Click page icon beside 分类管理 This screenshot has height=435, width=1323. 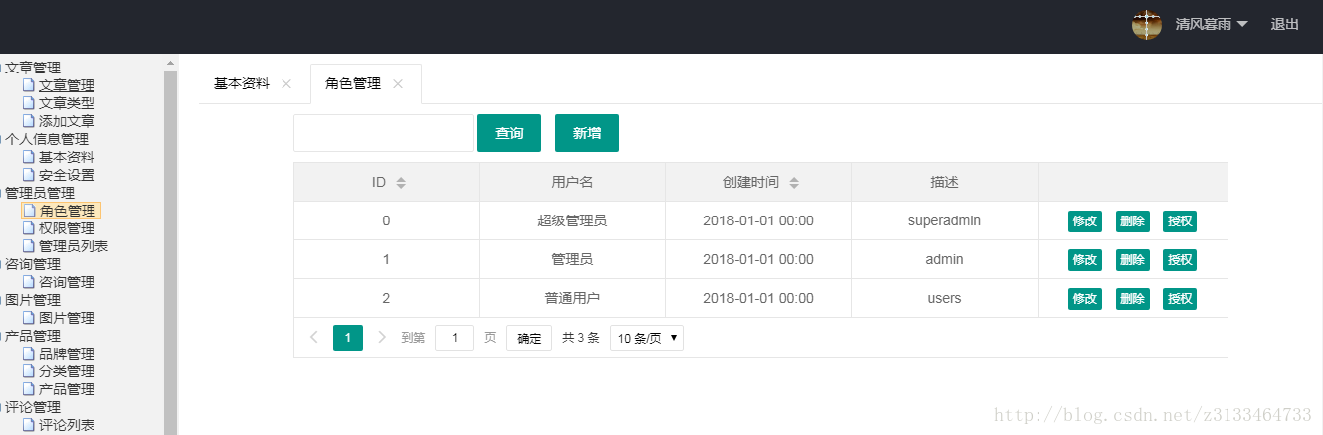tap(29, 371)
